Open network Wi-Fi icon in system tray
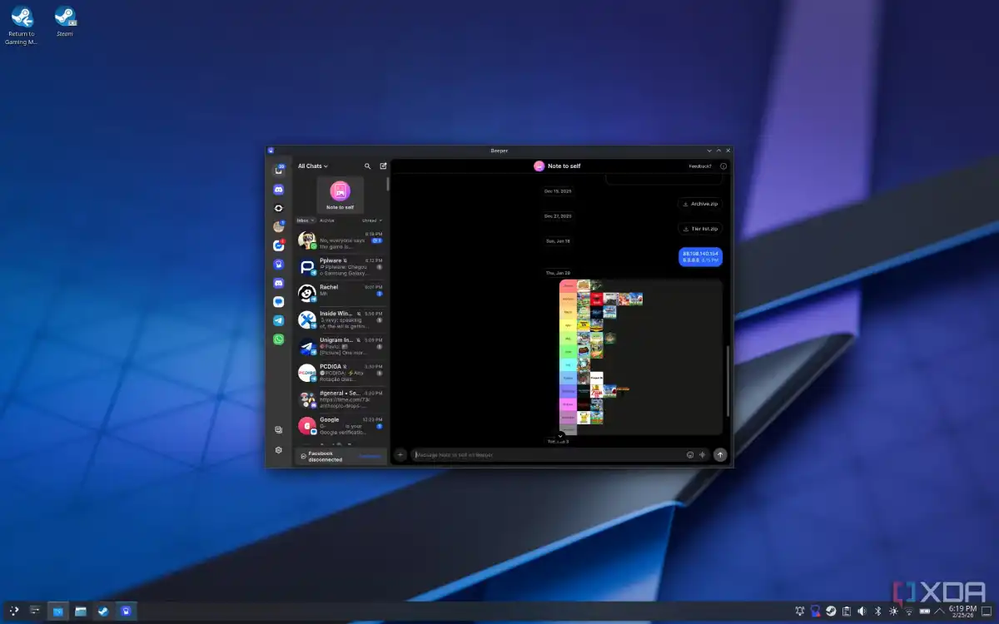 908,612
